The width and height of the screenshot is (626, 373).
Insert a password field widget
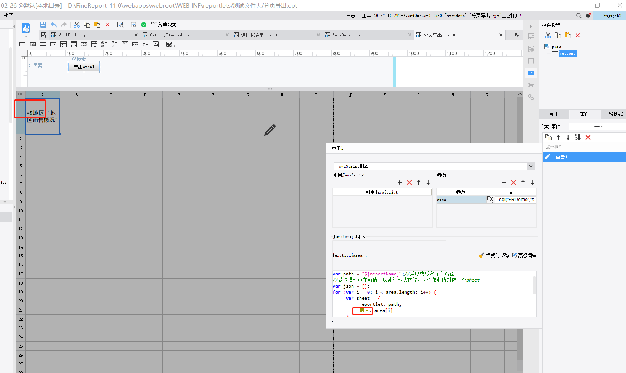pyautogui.click(x=135, y=44)
